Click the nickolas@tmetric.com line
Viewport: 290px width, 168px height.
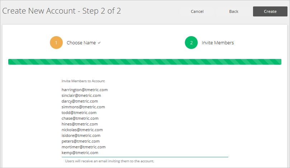coord(82,130)
